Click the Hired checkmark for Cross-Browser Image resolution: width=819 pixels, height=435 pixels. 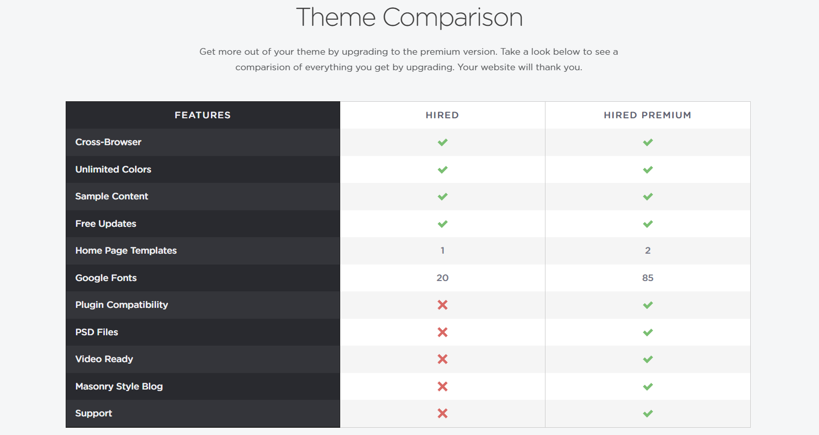(442, 142)
